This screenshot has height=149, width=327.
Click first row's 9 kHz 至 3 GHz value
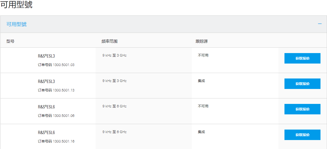pyautogui.click(x=114, y=55)
